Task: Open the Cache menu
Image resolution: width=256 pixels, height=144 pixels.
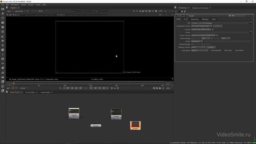Action: 38,5
